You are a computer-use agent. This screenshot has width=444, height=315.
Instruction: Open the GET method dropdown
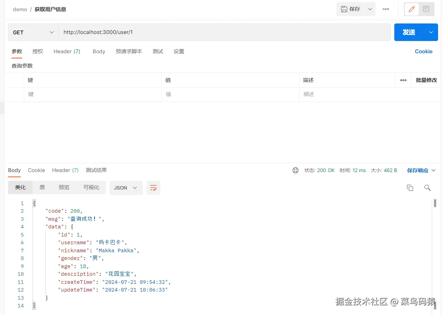pos(33,32)
